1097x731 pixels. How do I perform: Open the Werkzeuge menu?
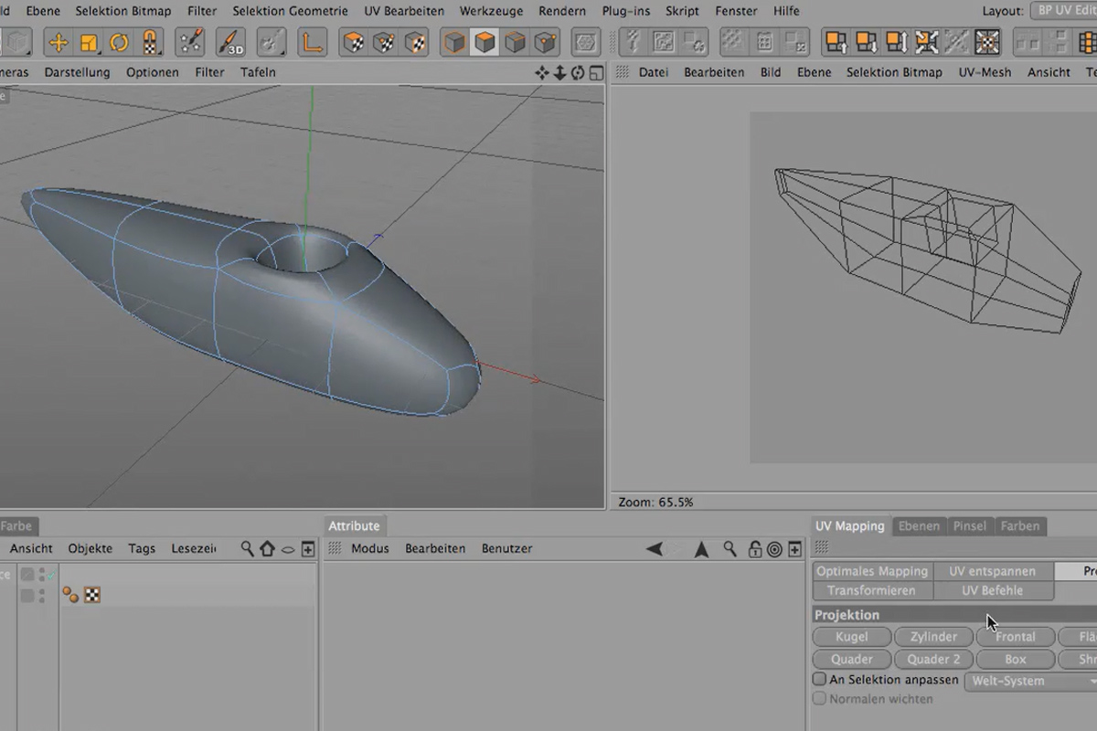click(x=492, y=11)
